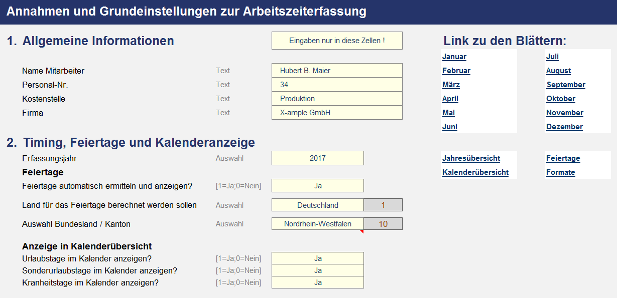Click the September sheet link
The width and height of the screenshot is (617, 298).
coord(565,85)
